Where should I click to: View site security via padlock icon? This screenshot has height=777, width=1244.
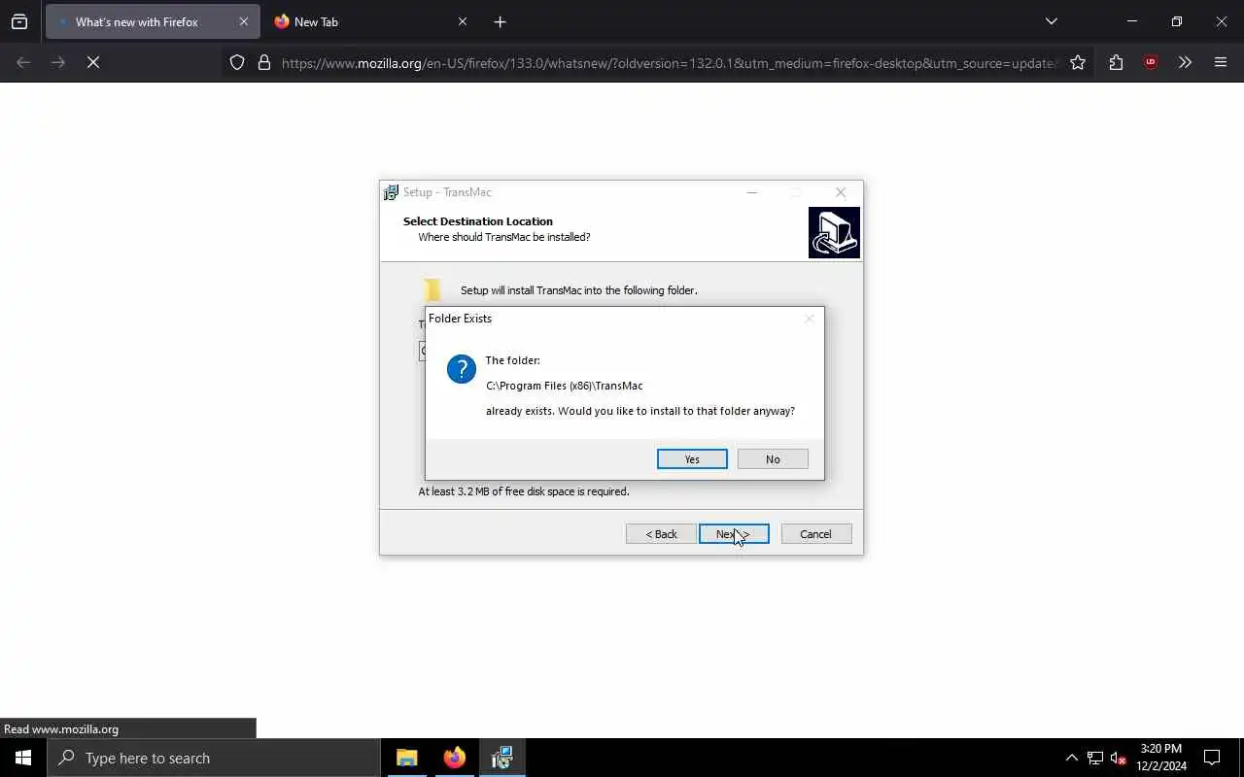tap(264, 62)
